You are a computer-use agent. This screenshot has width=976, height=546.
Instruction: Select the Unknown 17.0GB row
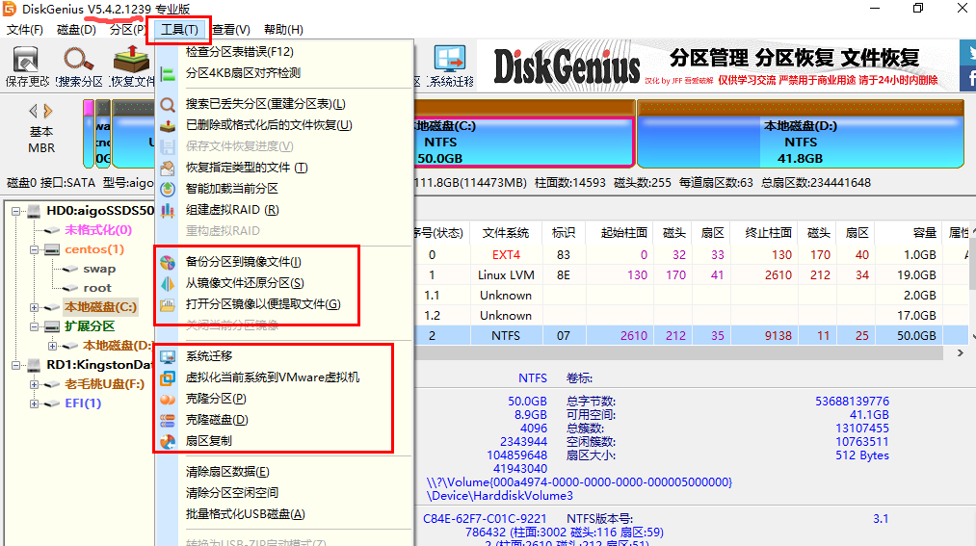tap(691, 315)
